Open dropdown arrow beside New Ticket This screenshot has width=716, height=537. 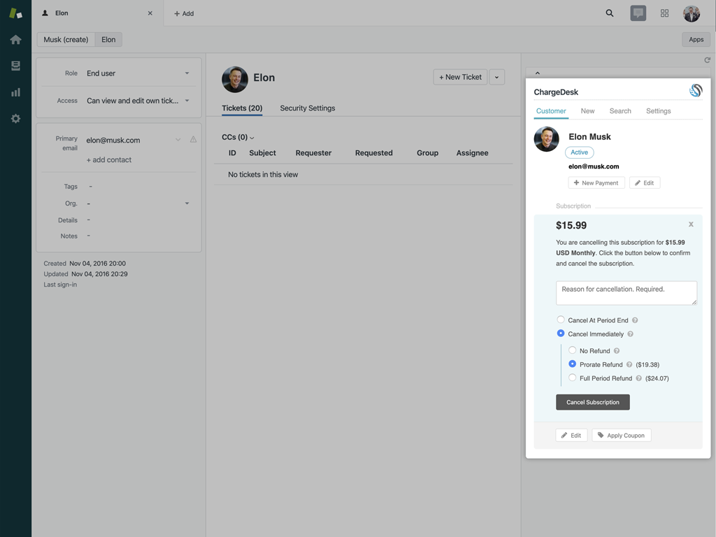pyautogui.click(x=497, y=77)
